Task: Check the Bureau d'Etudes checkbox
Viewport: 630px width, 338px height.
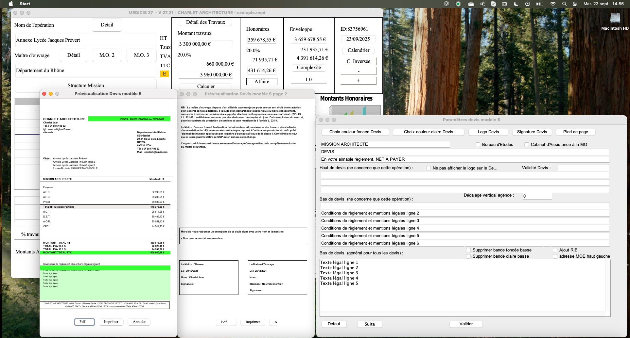Action: click(x=478, y=145)
